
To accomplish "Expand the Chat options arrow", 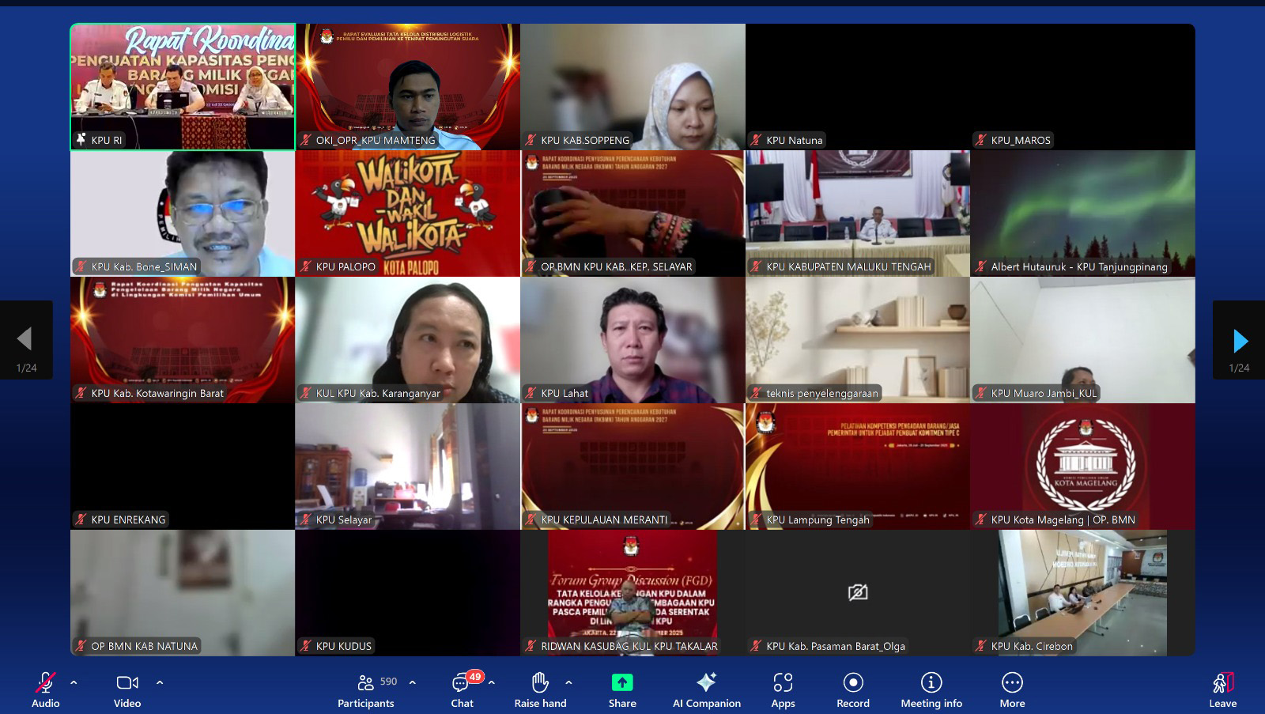I will (x=492, y=682).
